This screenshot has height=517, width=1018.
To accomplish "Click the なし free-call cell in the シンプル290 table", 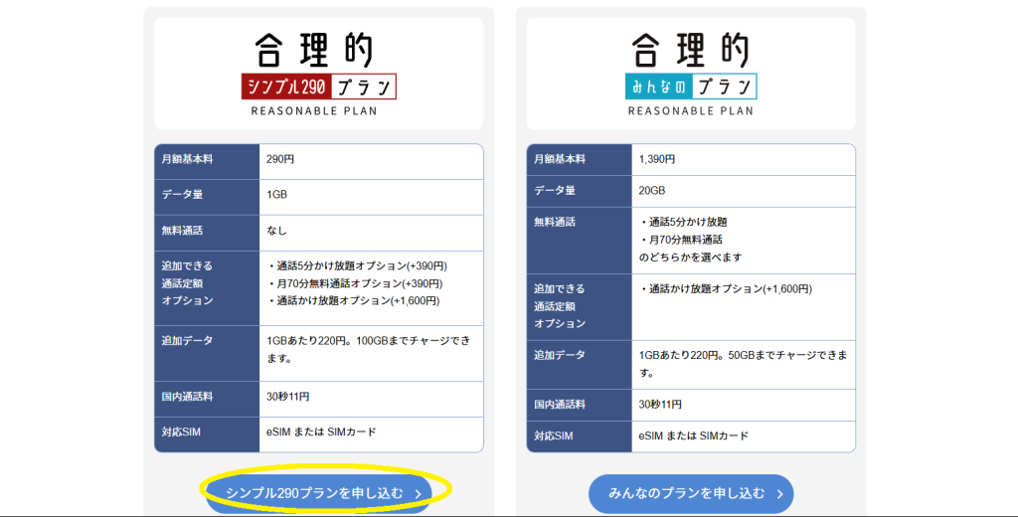I will (x=277, y=231).
